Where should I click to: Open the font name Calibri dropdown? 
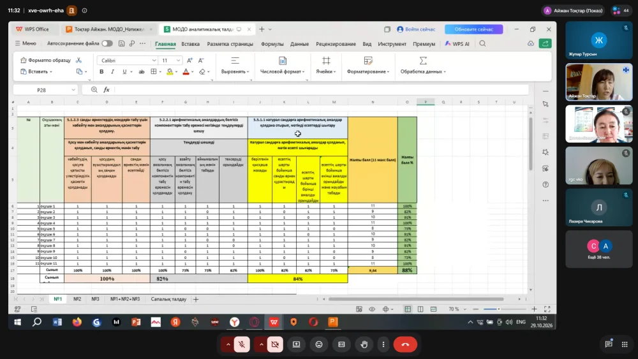coord(154,61)
